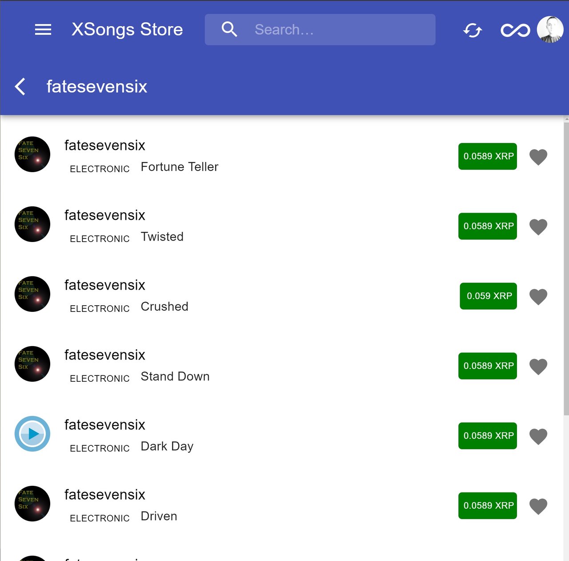
Task: Click the vertical scrollbar thumb
Action: [x=566, y=267]
